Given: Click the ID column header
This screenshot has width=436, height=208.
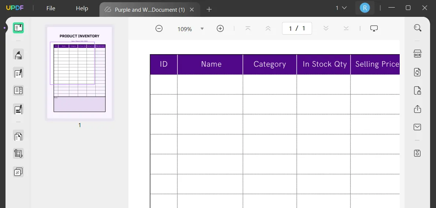Looking at the screenshot, I should coord(164,64).
